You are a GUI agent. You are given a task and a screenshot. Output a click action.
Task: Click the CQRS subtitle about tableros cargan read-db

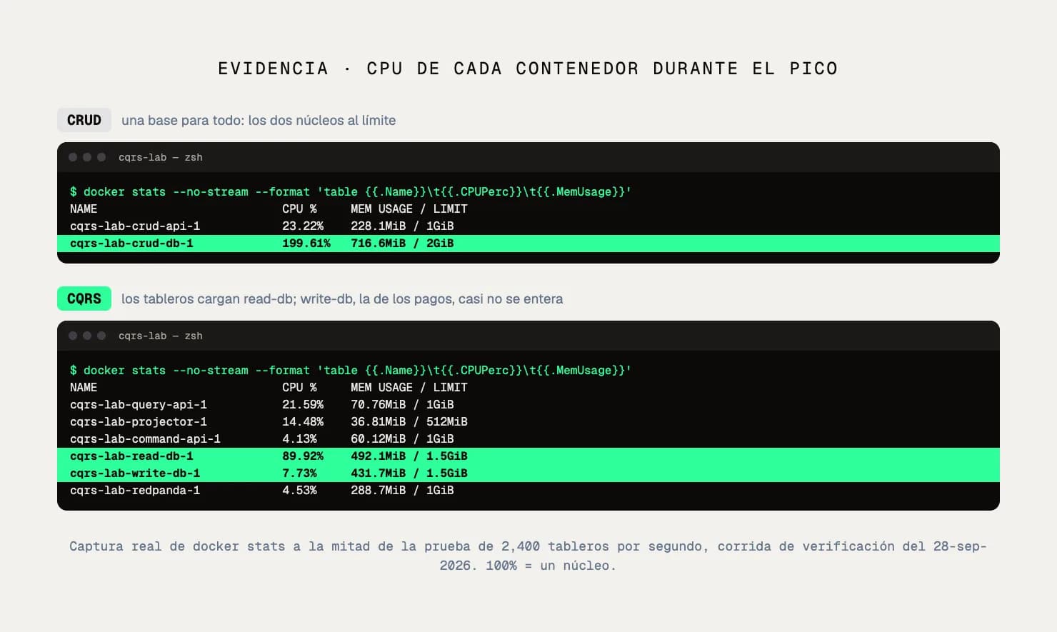tap(342, 299)
